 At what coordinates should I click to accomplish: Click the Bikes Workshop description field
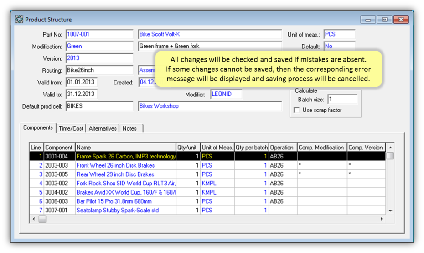(210, 106)
